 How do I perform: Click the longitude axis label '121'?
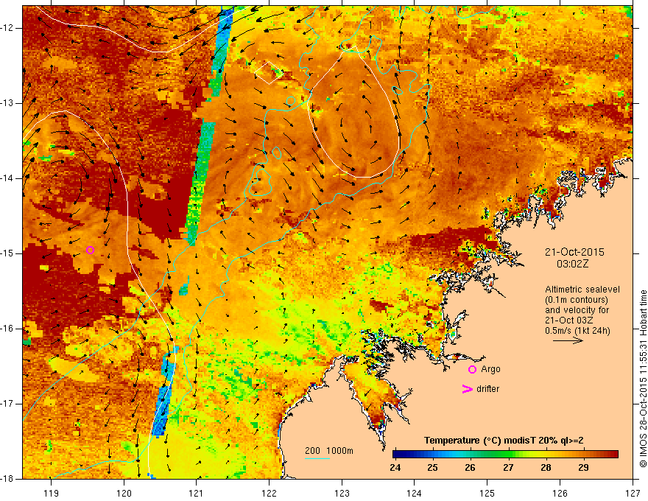click(197, 493)
